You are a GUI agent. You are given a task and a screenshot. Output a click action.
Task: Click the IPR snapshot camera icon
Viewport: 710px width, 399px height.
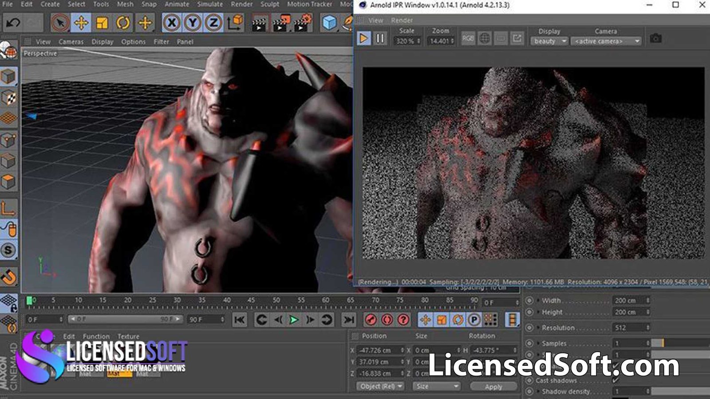[656, 39]
